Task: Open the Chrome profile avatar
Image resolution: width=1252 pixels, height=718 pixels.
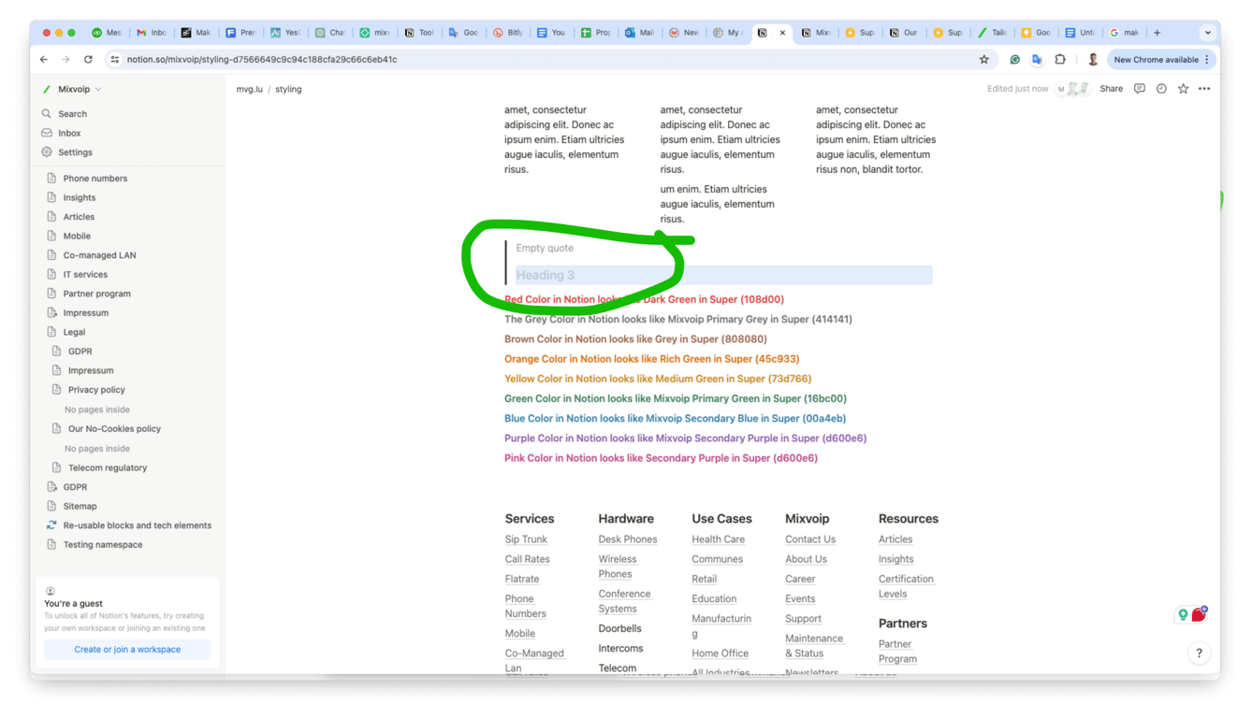Action: pos(1092,60)
